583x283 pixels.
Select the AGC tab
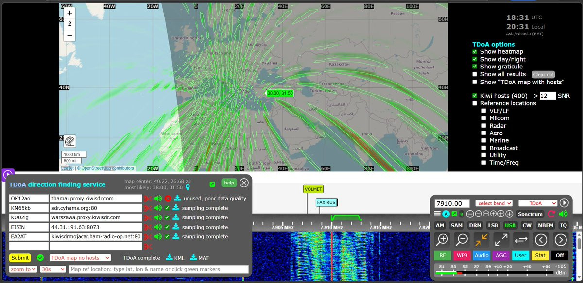point(501,255)
